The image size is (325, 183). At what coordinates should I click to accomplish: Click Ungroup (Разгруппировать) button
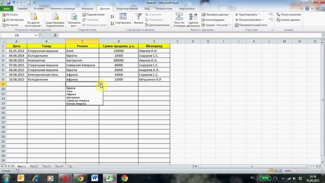(x=249, y=20)
